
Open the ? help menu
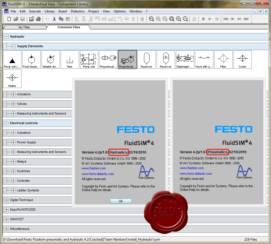click(x=147, y=11)
